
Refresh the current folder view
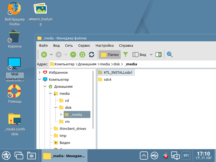point(92,55)
